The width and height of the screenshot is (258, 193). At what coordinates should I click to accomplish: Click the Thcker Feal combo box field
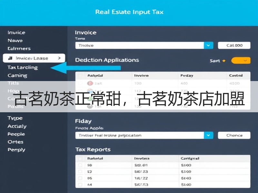pyautogui.click(x=140, y=135)
